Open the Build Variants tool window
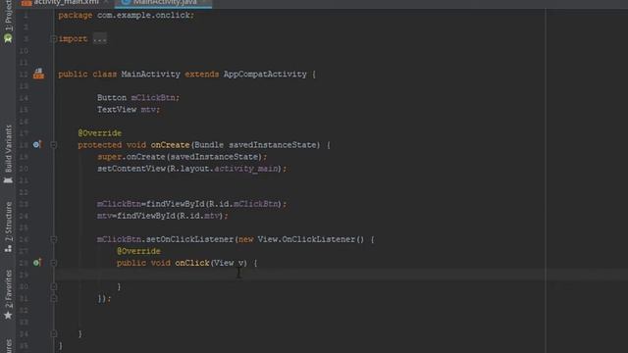 [x=8, y=154]
